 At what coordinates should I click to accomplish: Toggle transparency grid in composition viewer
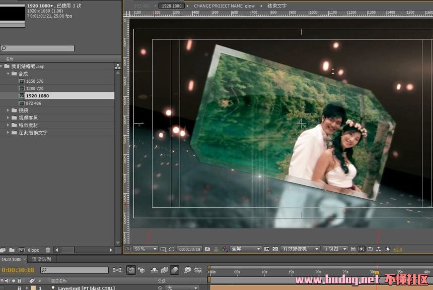[275, 249]
